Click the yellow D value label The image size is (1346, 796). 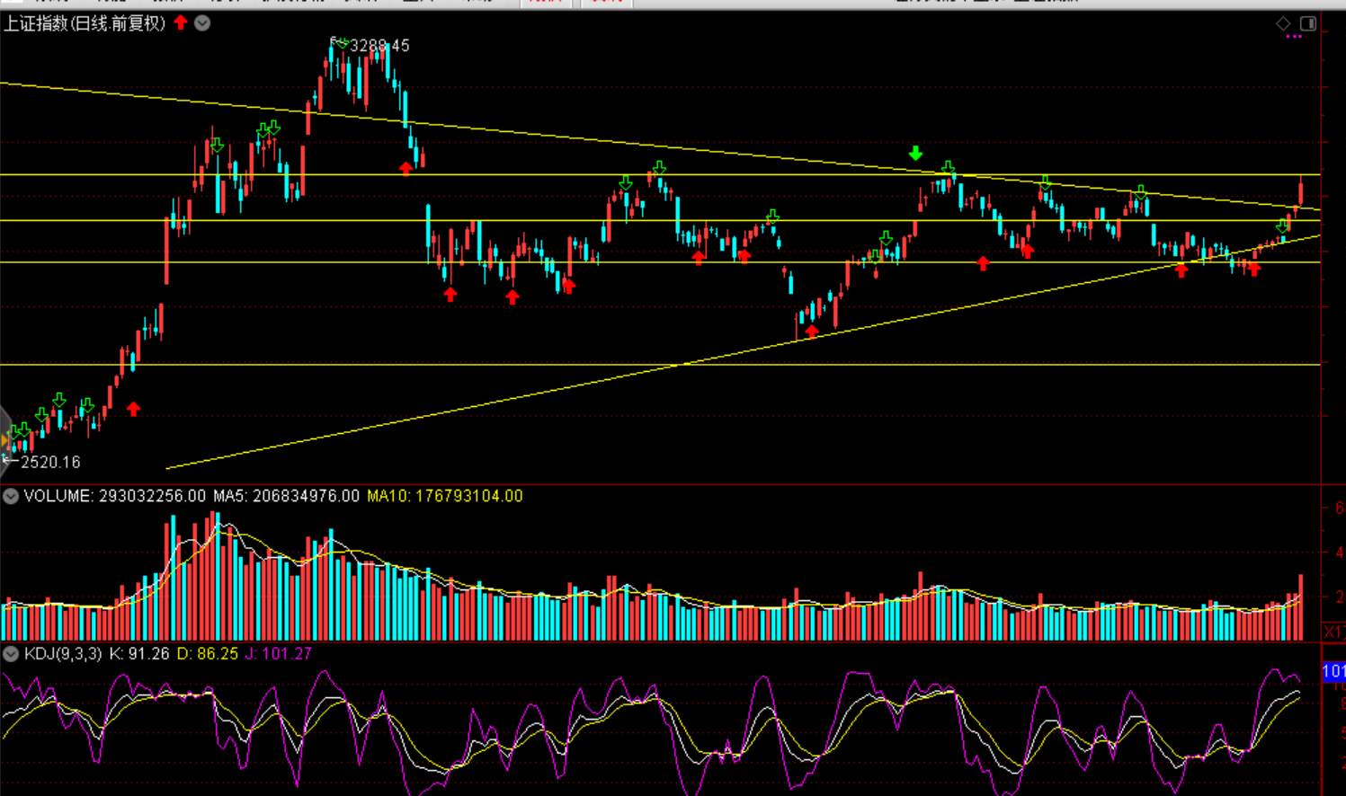207,653
